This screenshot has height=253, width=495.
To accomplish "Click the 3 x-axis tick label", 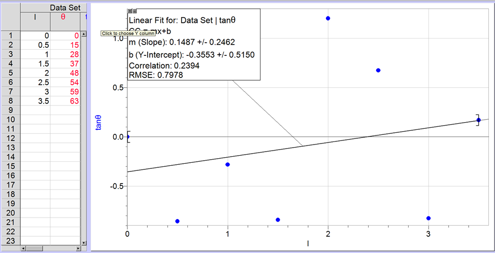I will pyautogui.click(x=428, y=234).
